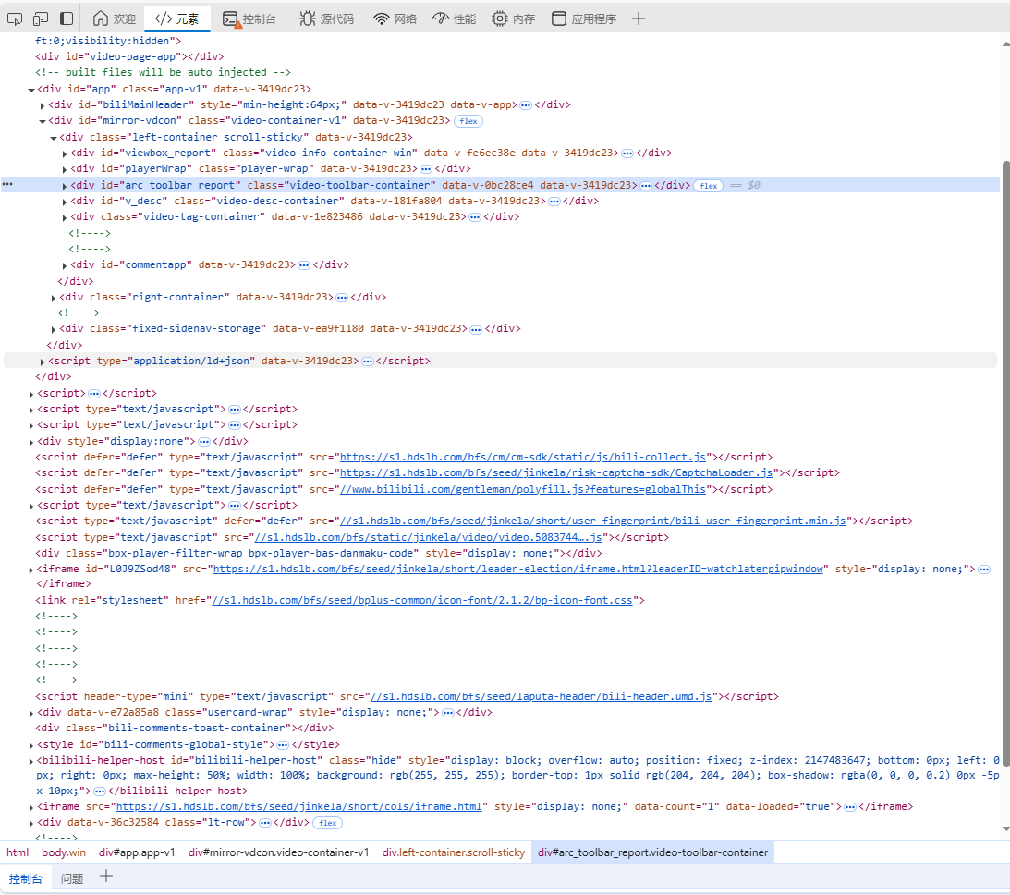Select div#app.app-v1 breadcrumb
Screen dimensions: 1010x895
137,852
